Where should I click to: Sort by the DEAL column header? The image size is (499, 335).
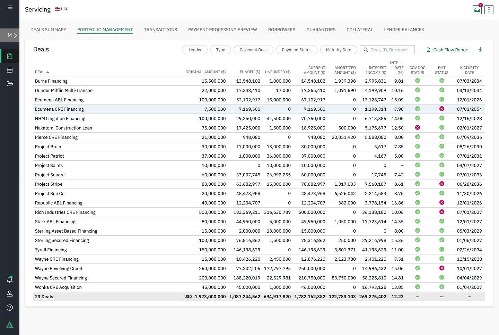click(42, 72)
